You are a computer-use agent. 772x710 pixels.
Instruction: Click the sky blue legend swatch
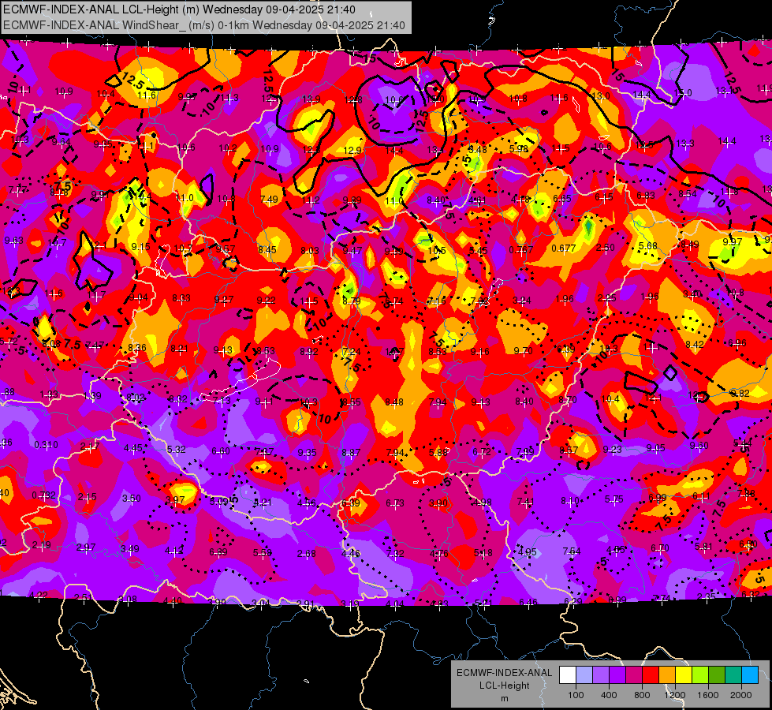coord(750,675)
